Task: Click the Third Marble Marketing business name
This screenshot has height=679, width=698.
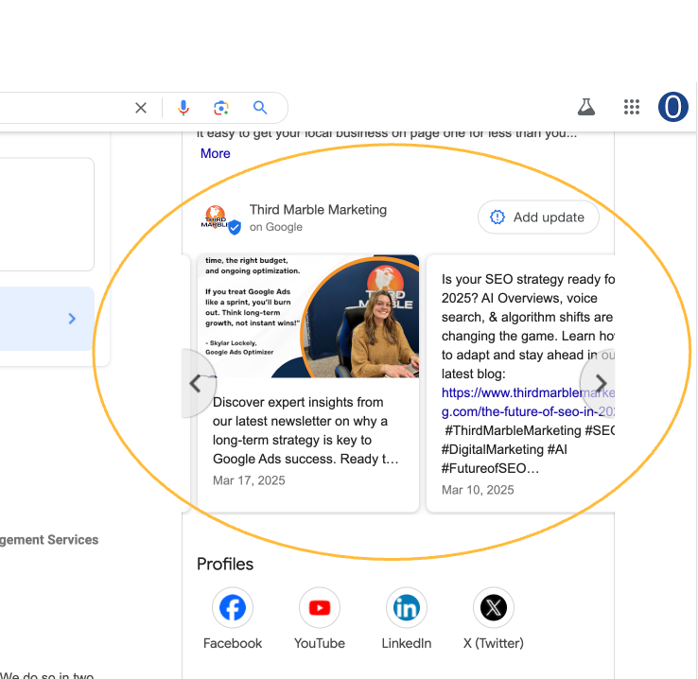Action: point(318,210)
